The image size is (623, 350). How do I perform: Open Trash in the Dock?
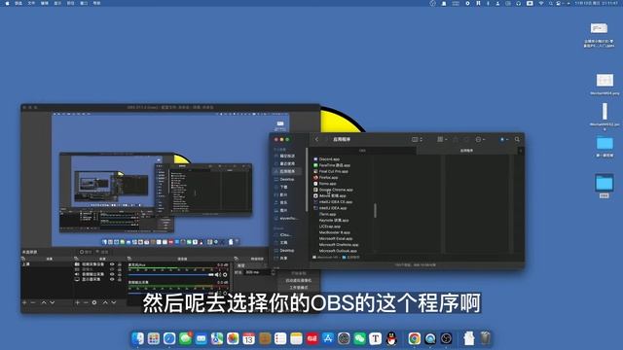click(x=485, y=338)
